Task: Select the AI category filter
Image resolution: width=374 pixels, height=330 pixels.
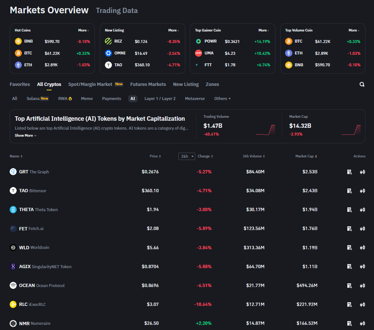Action: (x=133, y=99)
